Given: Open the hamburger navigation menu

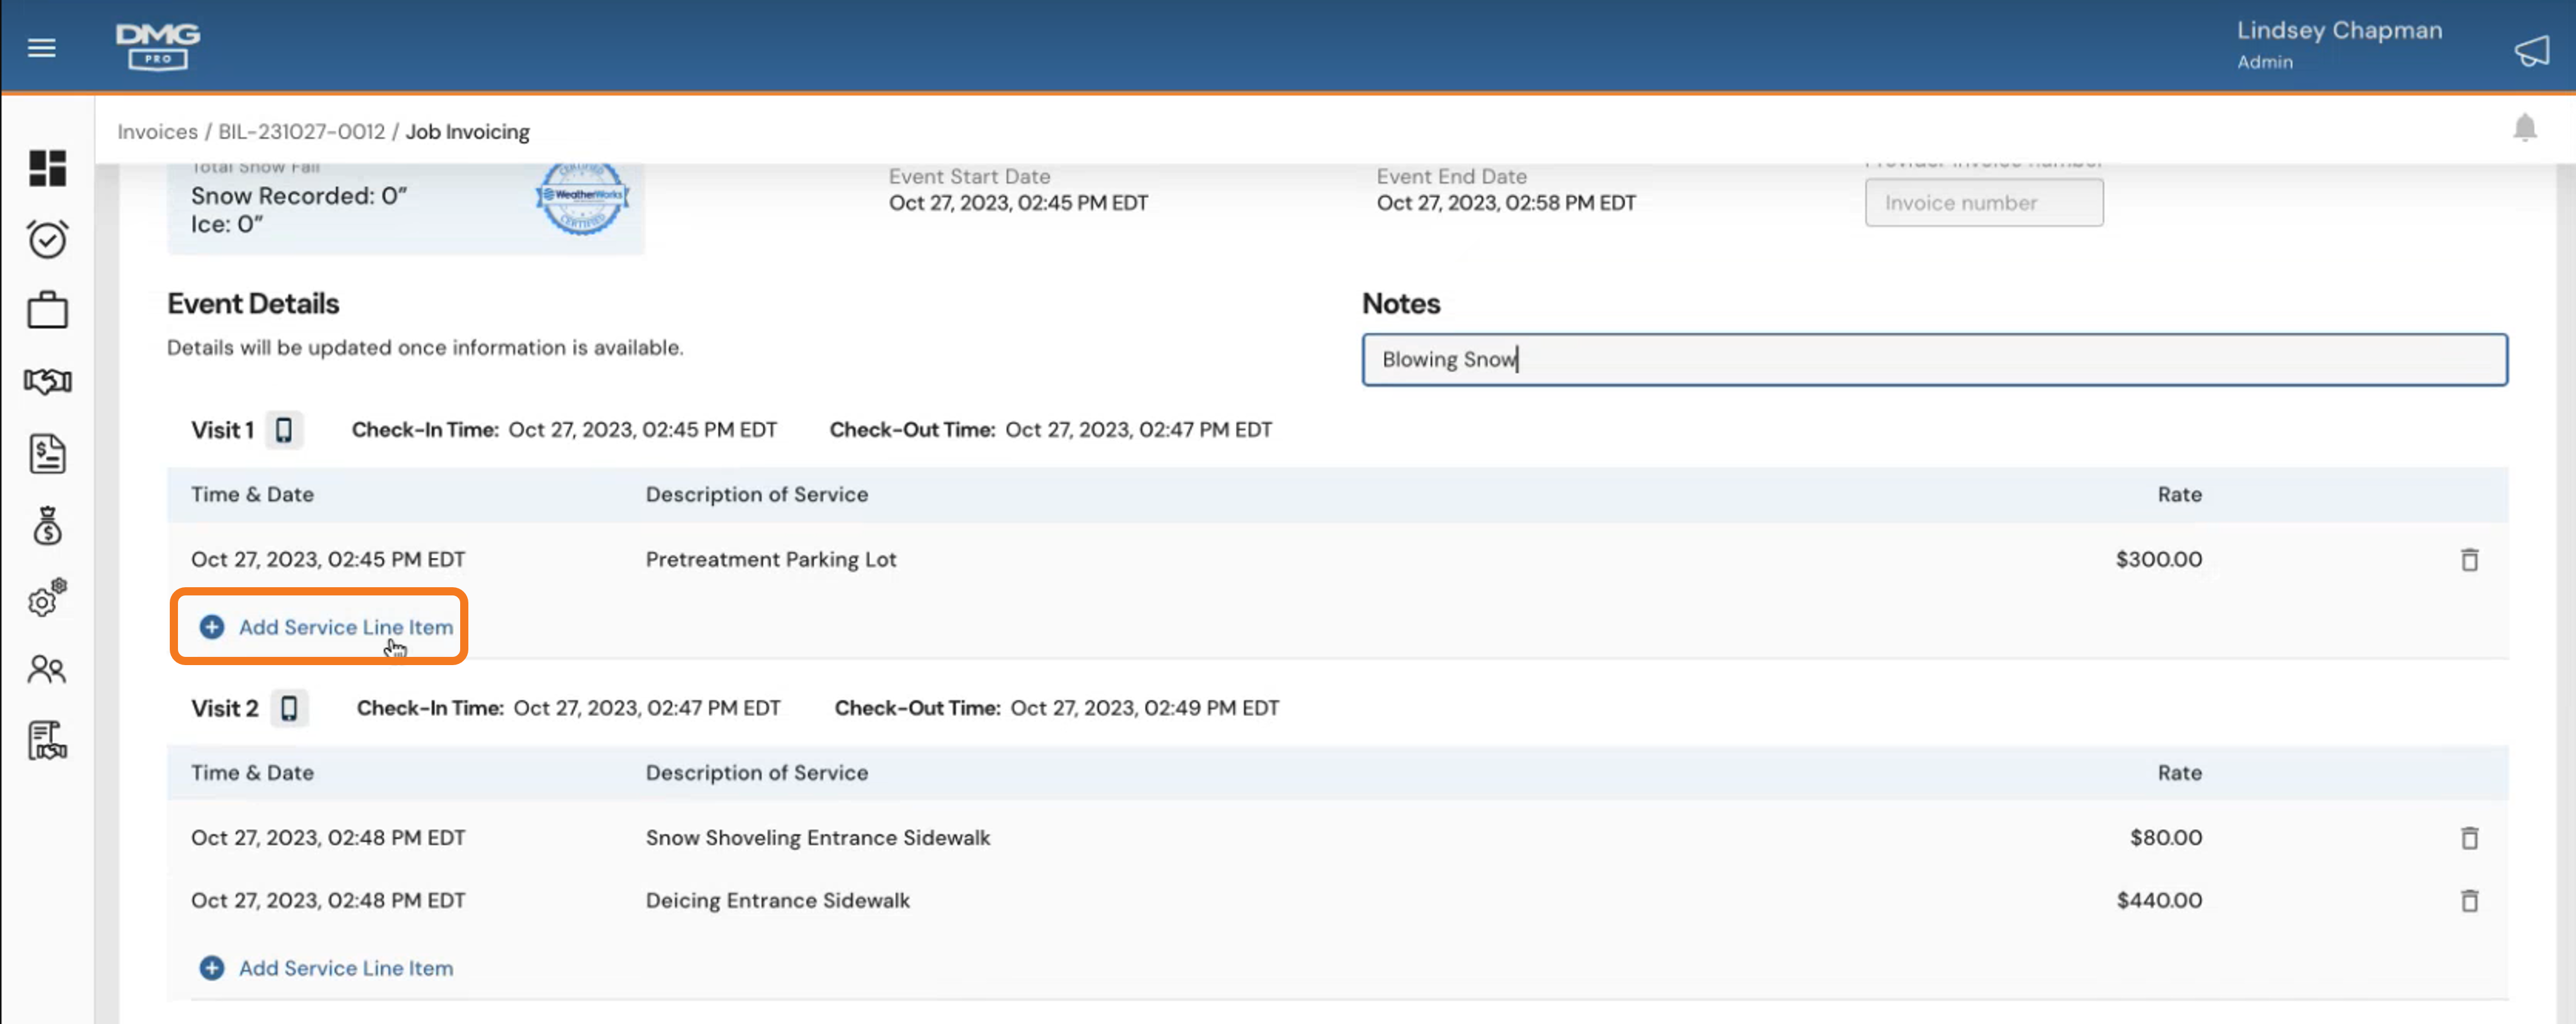Looking at the screenshot, I should pos(41,47).
